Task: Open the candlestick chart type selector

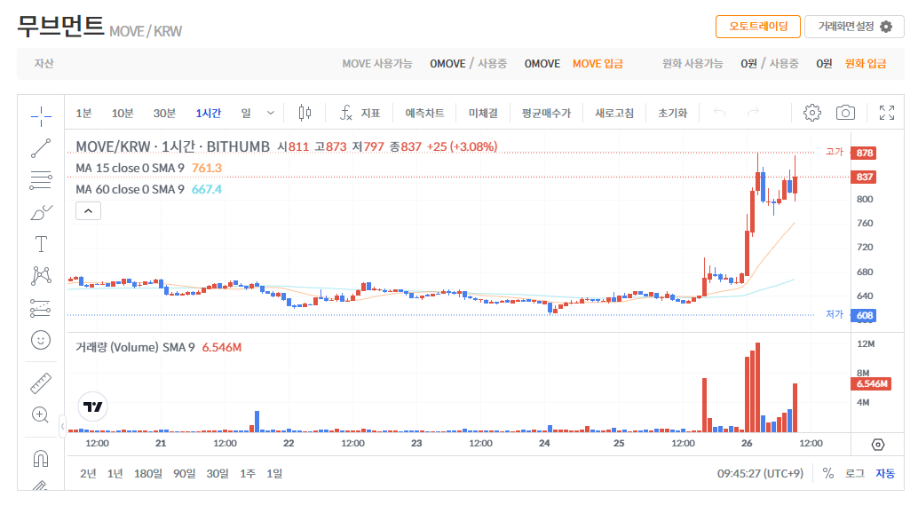Action: click(305, 113)
